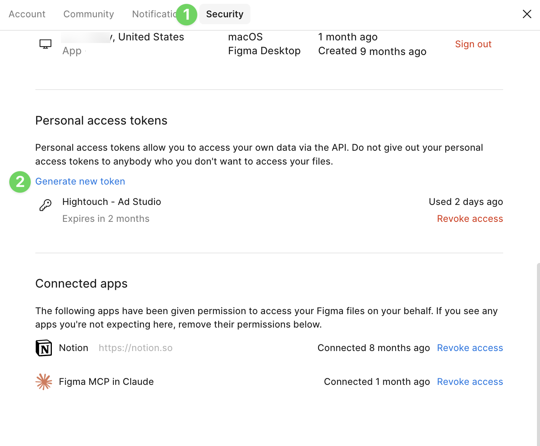Switch to the Community tab
The height and width of the screenshot is (446, 540).
coord(89,14)
